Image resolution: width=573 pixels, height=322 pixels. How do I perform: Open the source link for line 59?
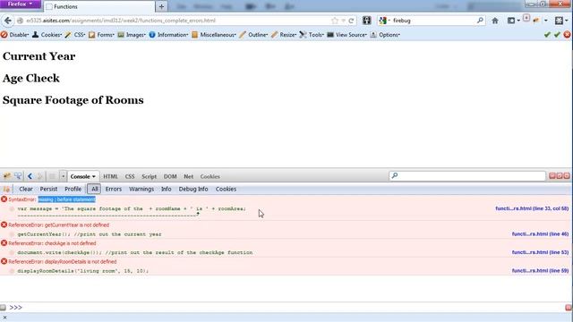540,270
